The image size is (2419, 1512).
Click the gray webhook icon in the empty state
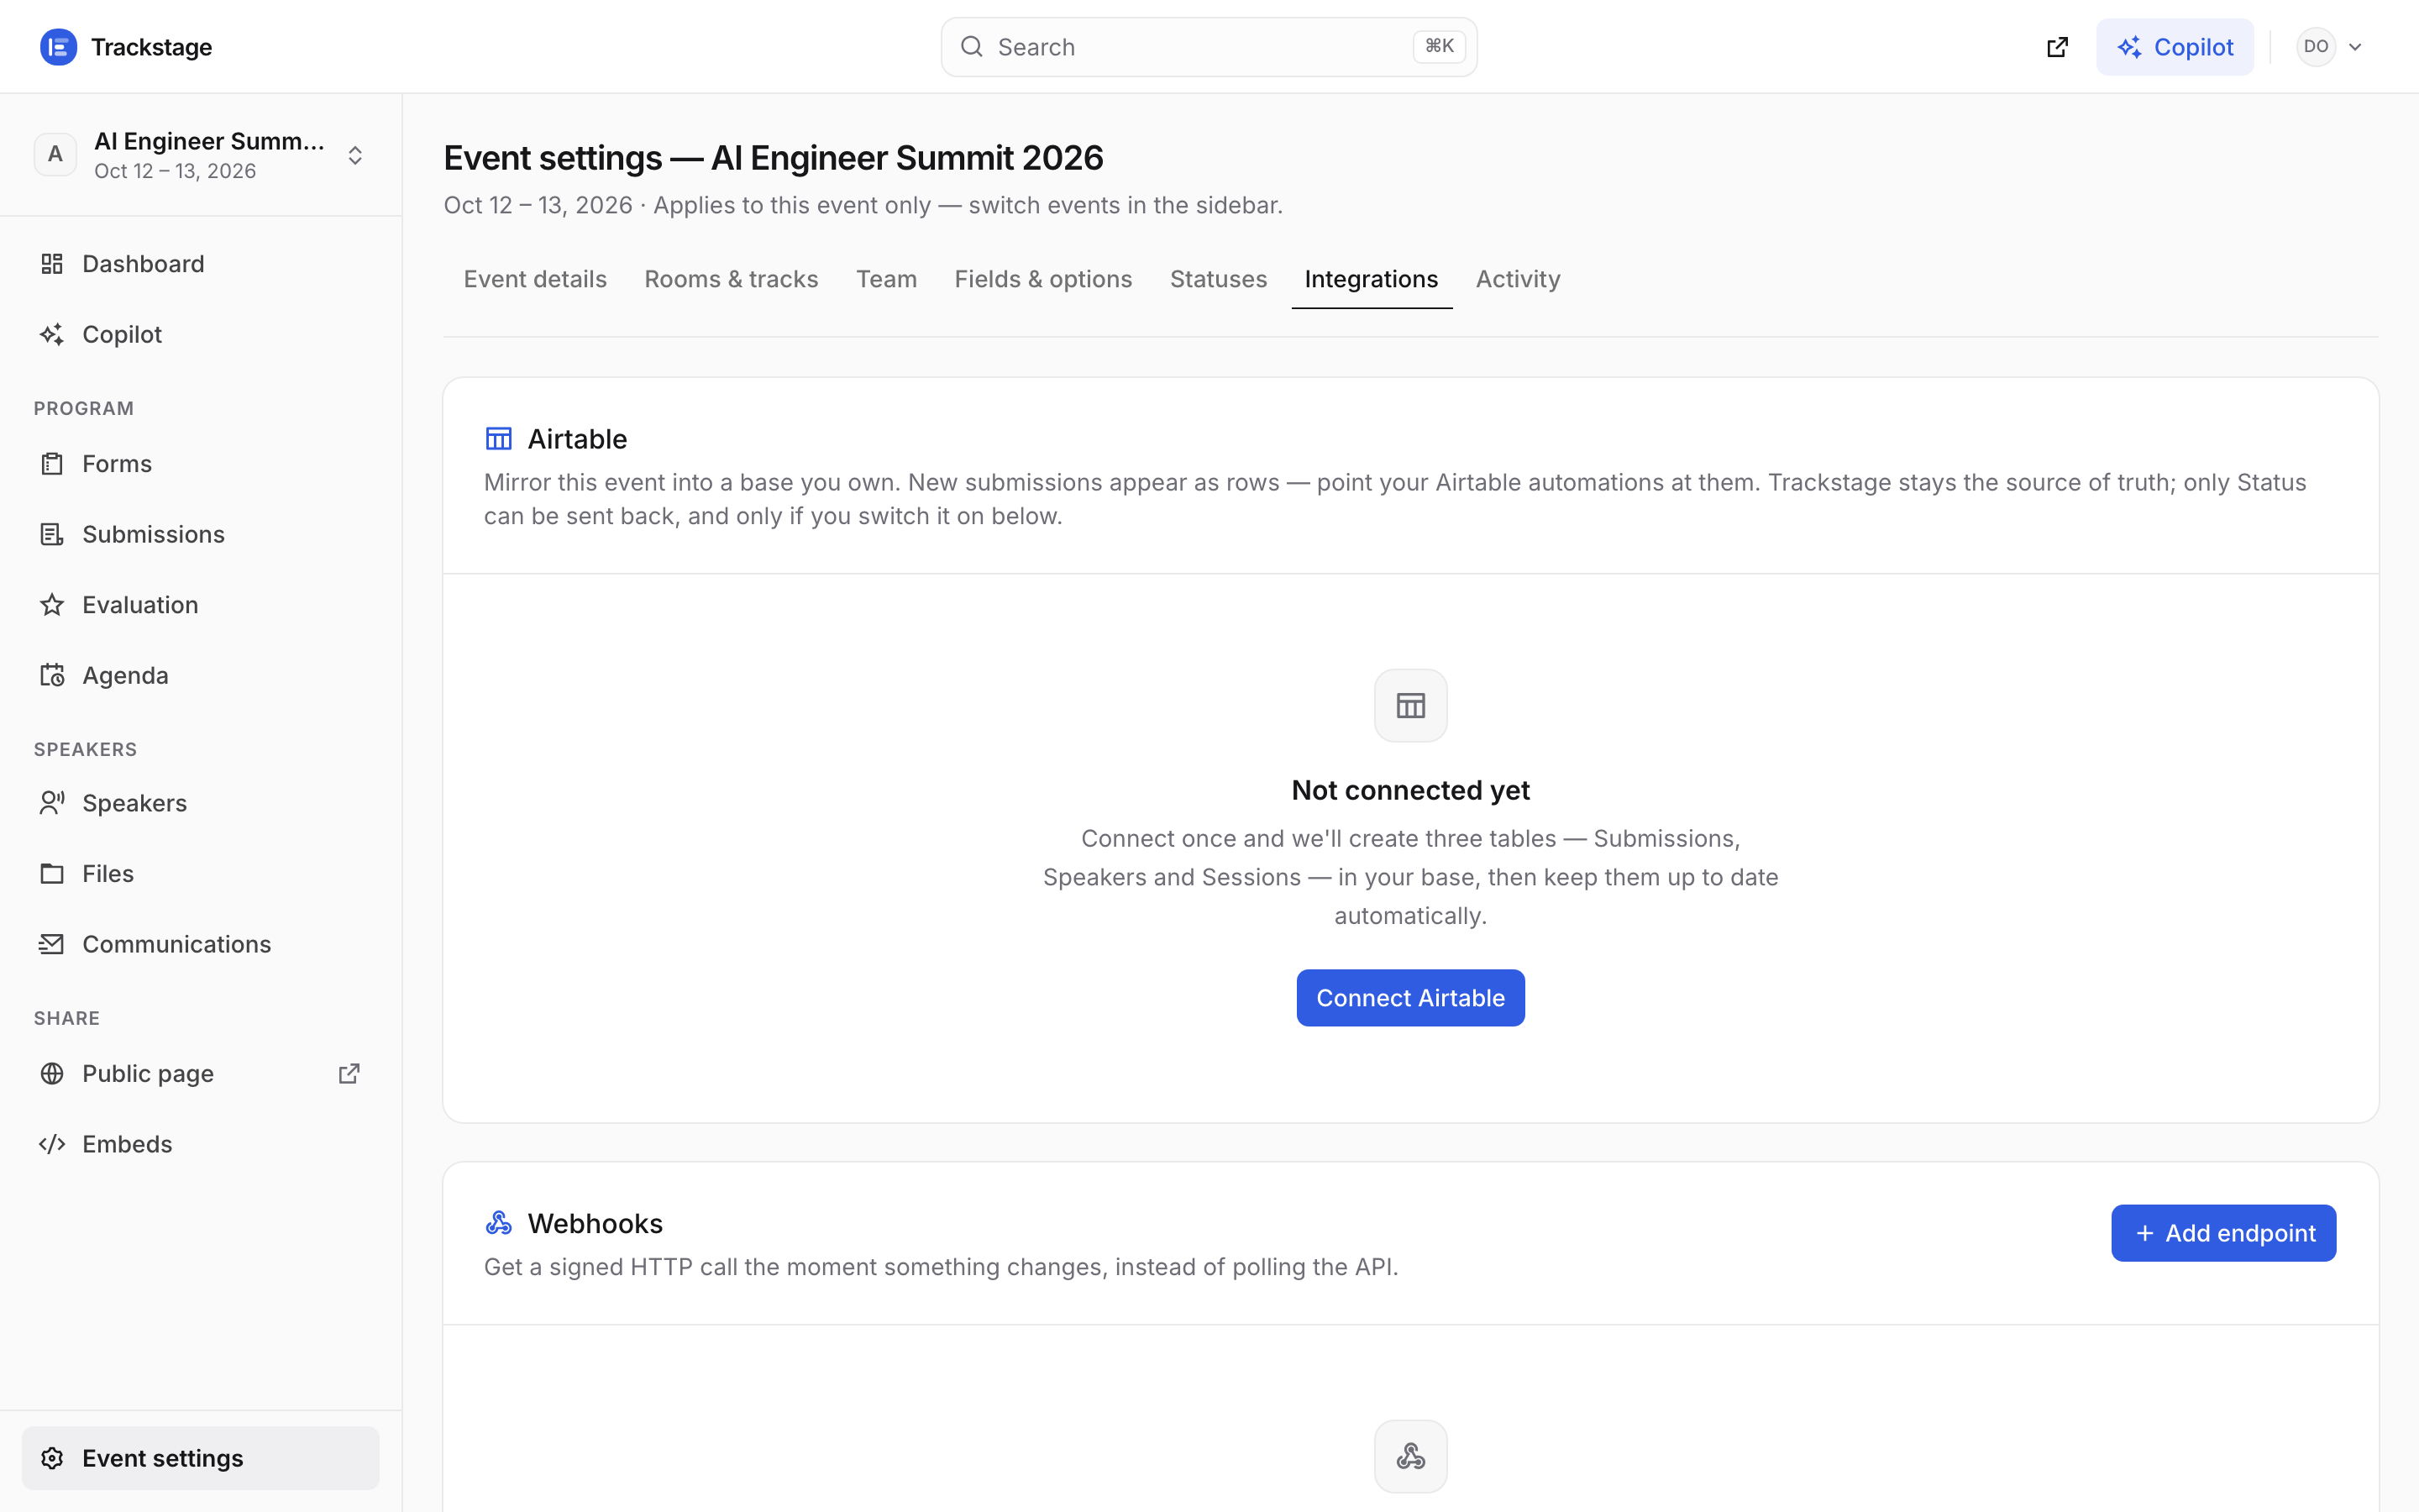(1410, 1456)
